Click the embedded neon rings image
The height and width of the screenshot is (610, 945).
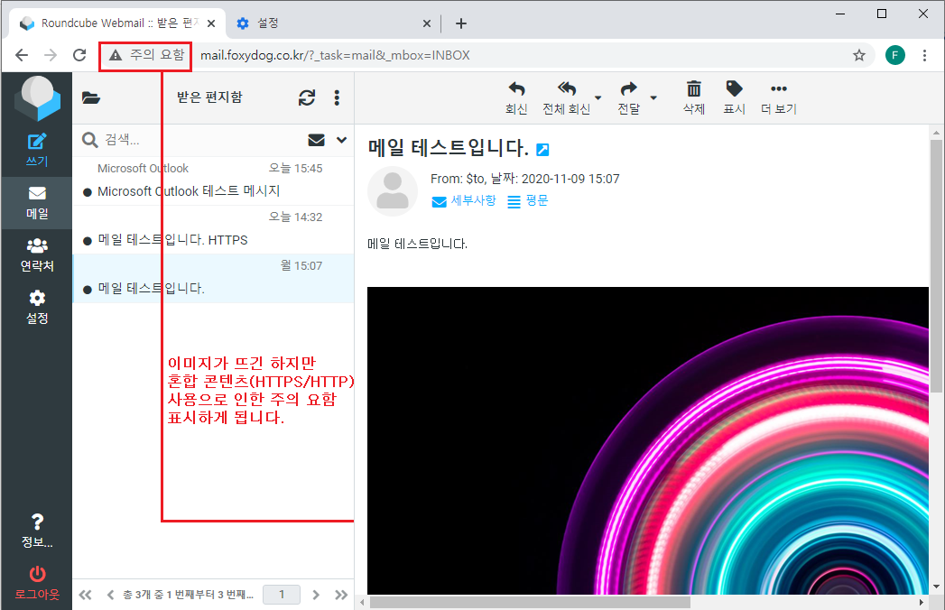648,440
